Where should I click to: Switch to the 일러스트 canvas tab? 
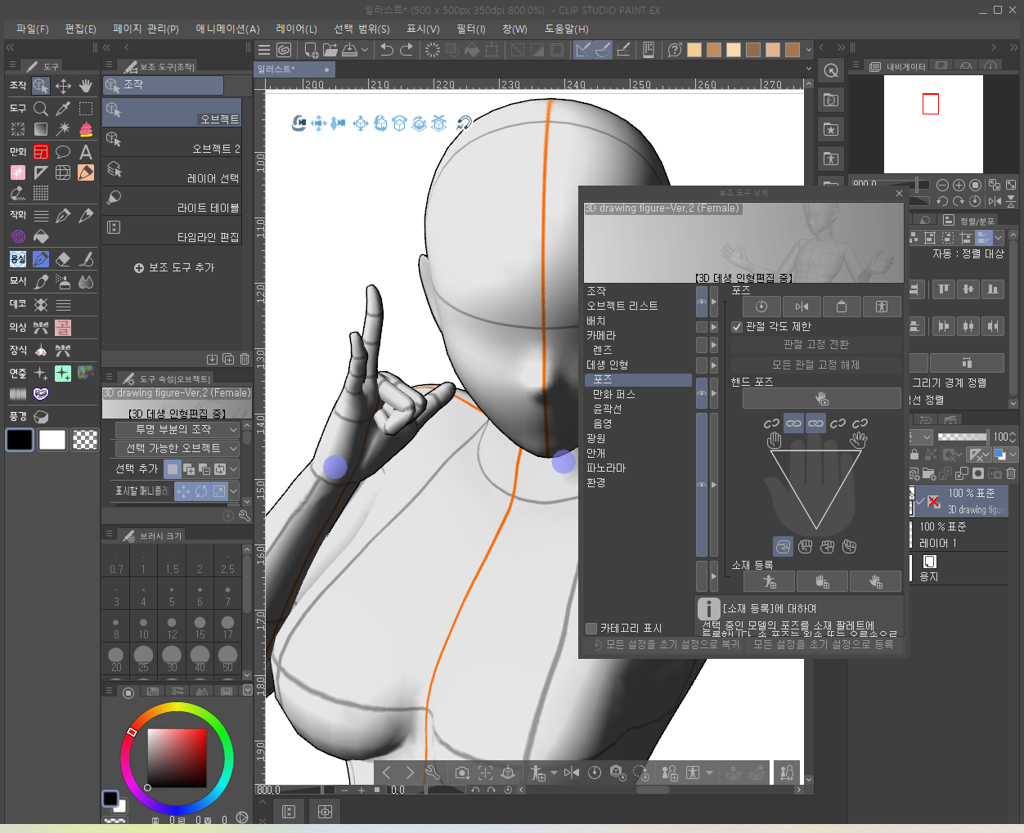pyautogui.click(x=294, y=69)
